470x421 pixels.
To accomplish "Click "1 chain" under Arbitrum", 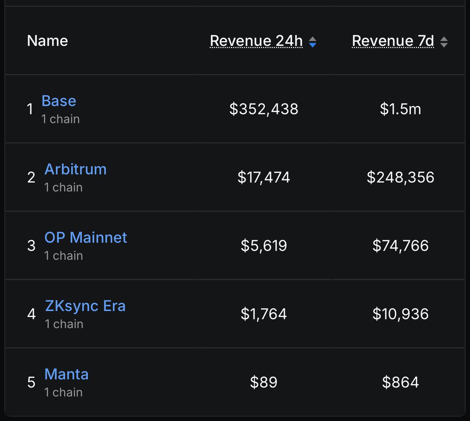I will [x=63, y=188].
